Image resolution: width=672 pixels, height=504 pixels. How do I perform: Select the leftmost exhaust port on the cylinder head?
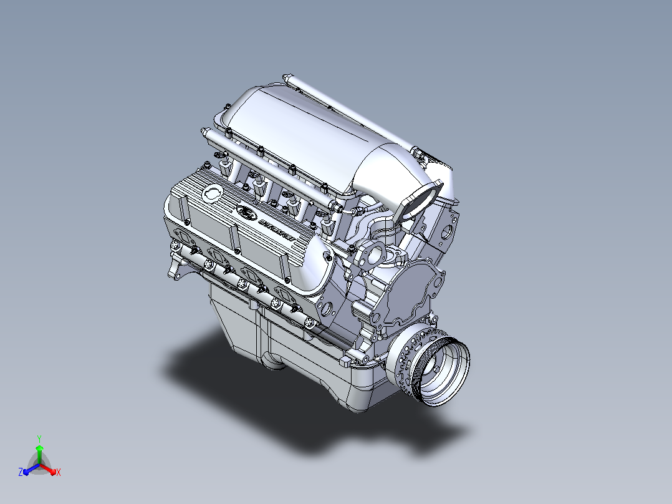(x=183, y=237)
